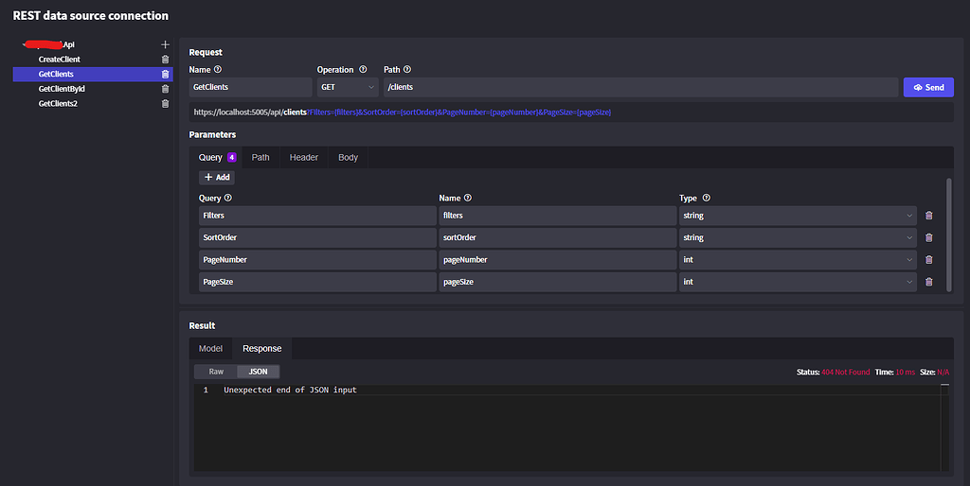The height and width of the screenshot is (486, 970).
Task: Remove GetClients2 using its trash icon
Action: tap(165, 104)
